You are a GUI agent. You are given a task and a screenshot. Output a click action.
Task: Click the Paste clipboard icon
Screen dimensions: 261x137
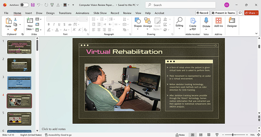tap(8, 21)
